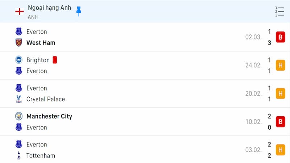Click the Crystal Palace club crest

19,99
